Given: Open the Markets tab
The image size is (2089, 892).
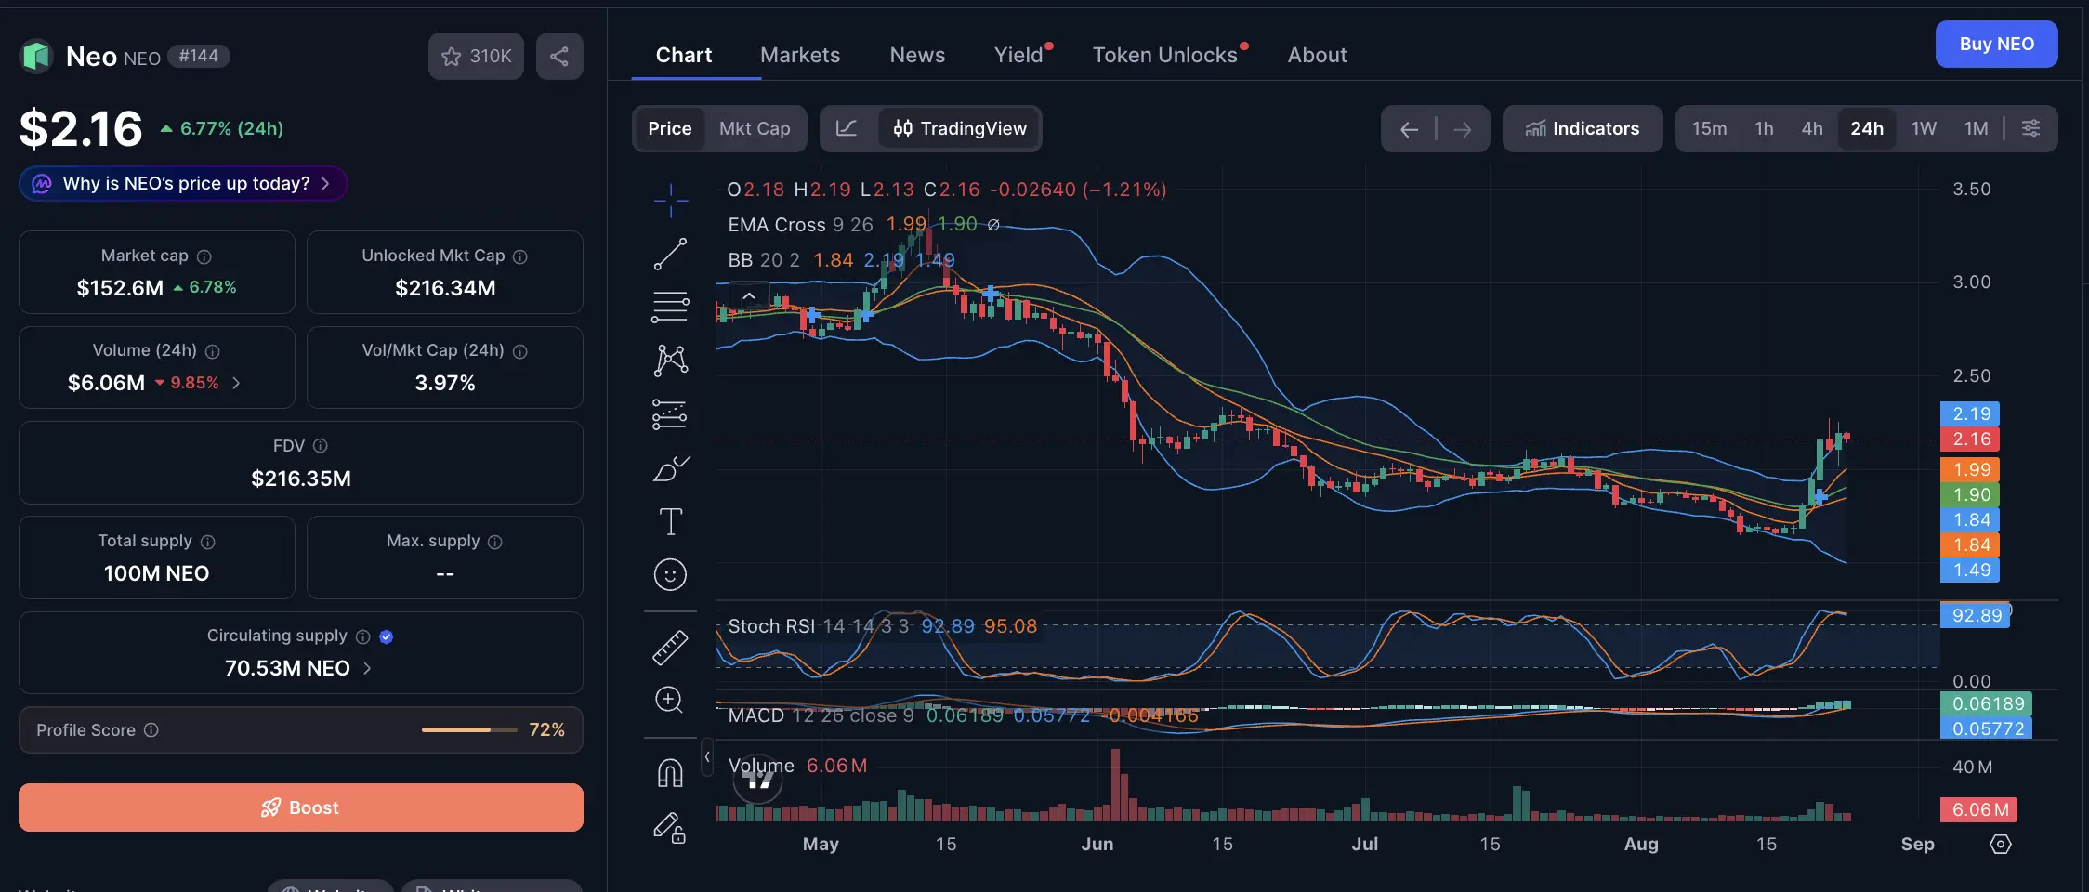Looking at the screenshot, I should [800, 55].
